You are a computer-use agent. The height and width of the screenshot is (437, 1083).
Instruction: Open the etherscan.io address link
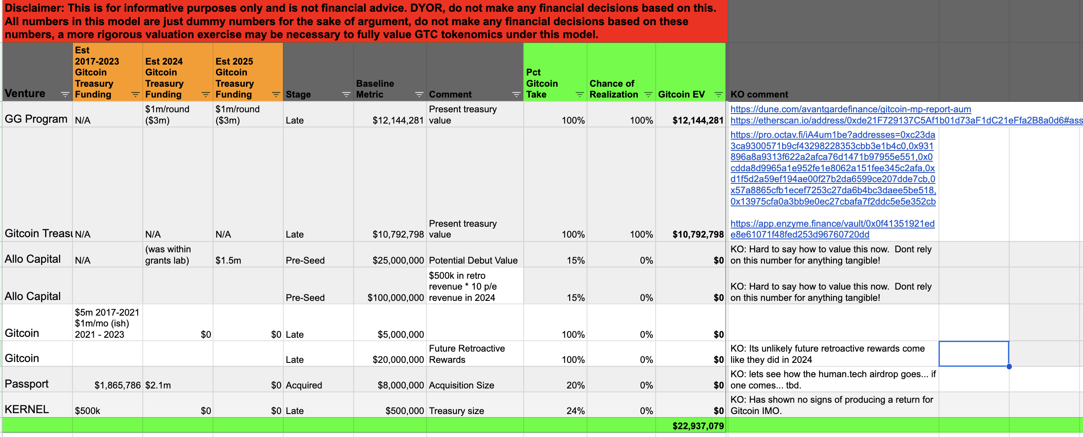point(906,121)
